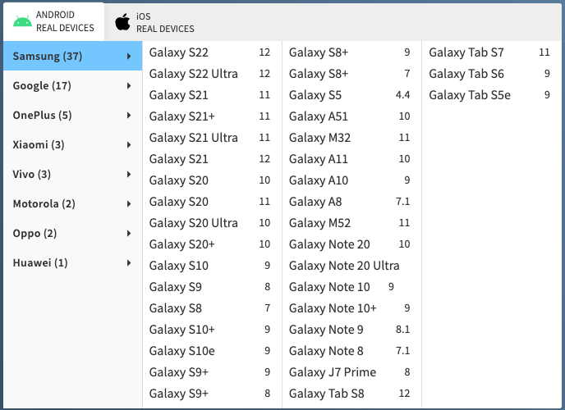This screenshot has width=565, height=410.
Task: Choose Galaxy Tab S5e device
Action: click(489, 95)
